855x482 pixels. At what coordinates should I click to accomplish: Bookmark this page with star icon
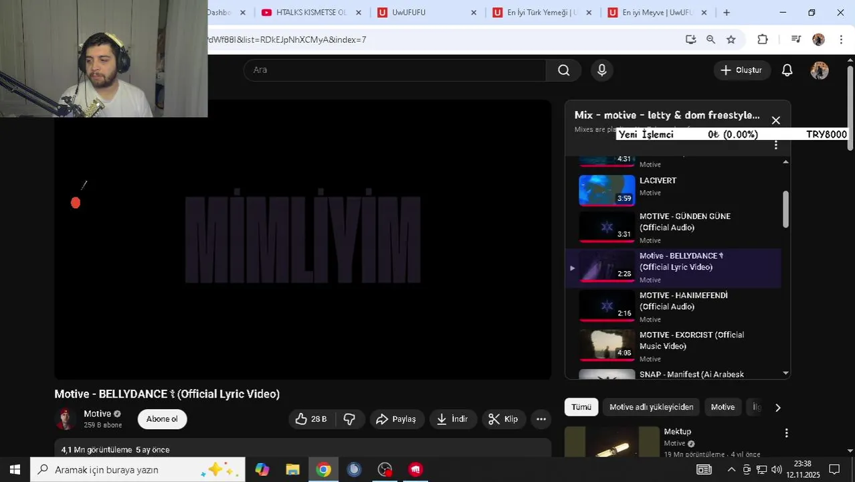[x=731, y=39]
